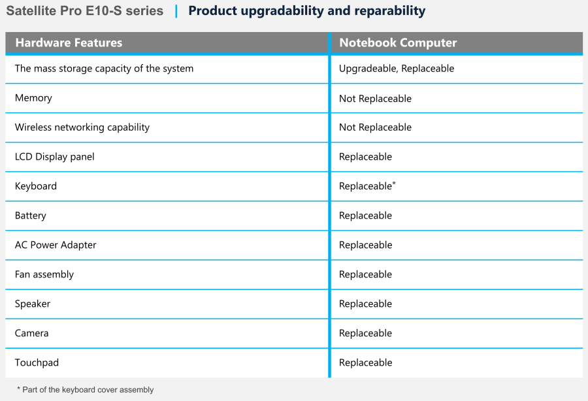Click the 'Keyboard' row label
This screenshot has width=588, height=401.
pyautogui.click(x=36, y=186)
